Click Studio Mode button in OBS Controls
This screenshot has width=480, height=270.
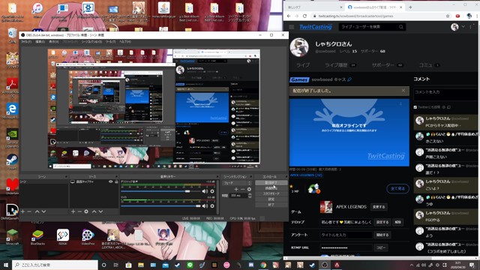[271, 193]
